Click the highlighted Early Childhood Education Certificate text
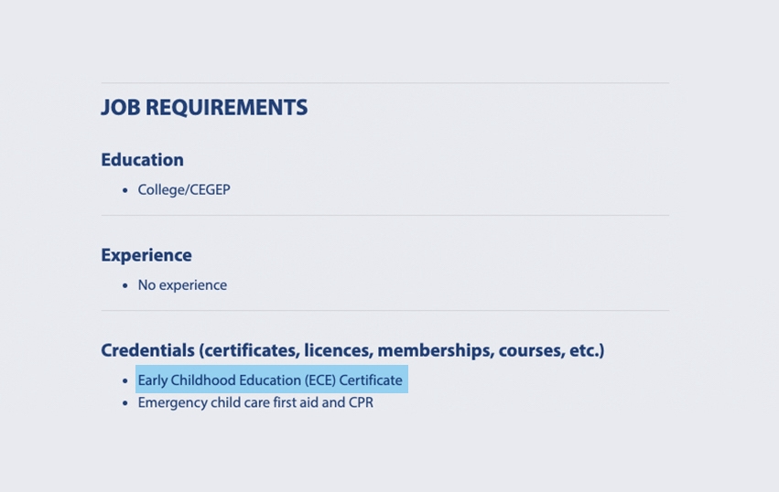The image size is (779, 492). [270, 380]
